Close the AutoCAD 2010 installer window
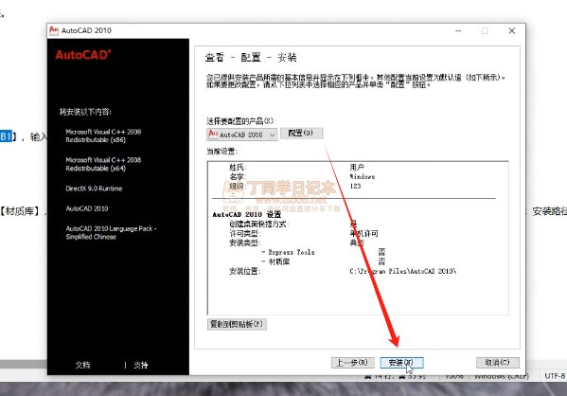This screenshot has width=567, height=396. coord(512,30)
